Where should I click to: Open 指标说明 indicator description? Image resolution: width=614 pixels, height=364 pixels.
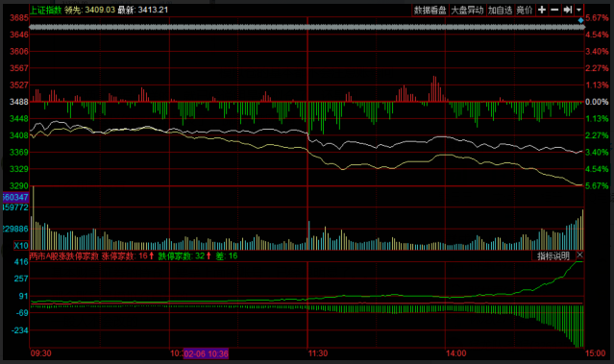553,256
